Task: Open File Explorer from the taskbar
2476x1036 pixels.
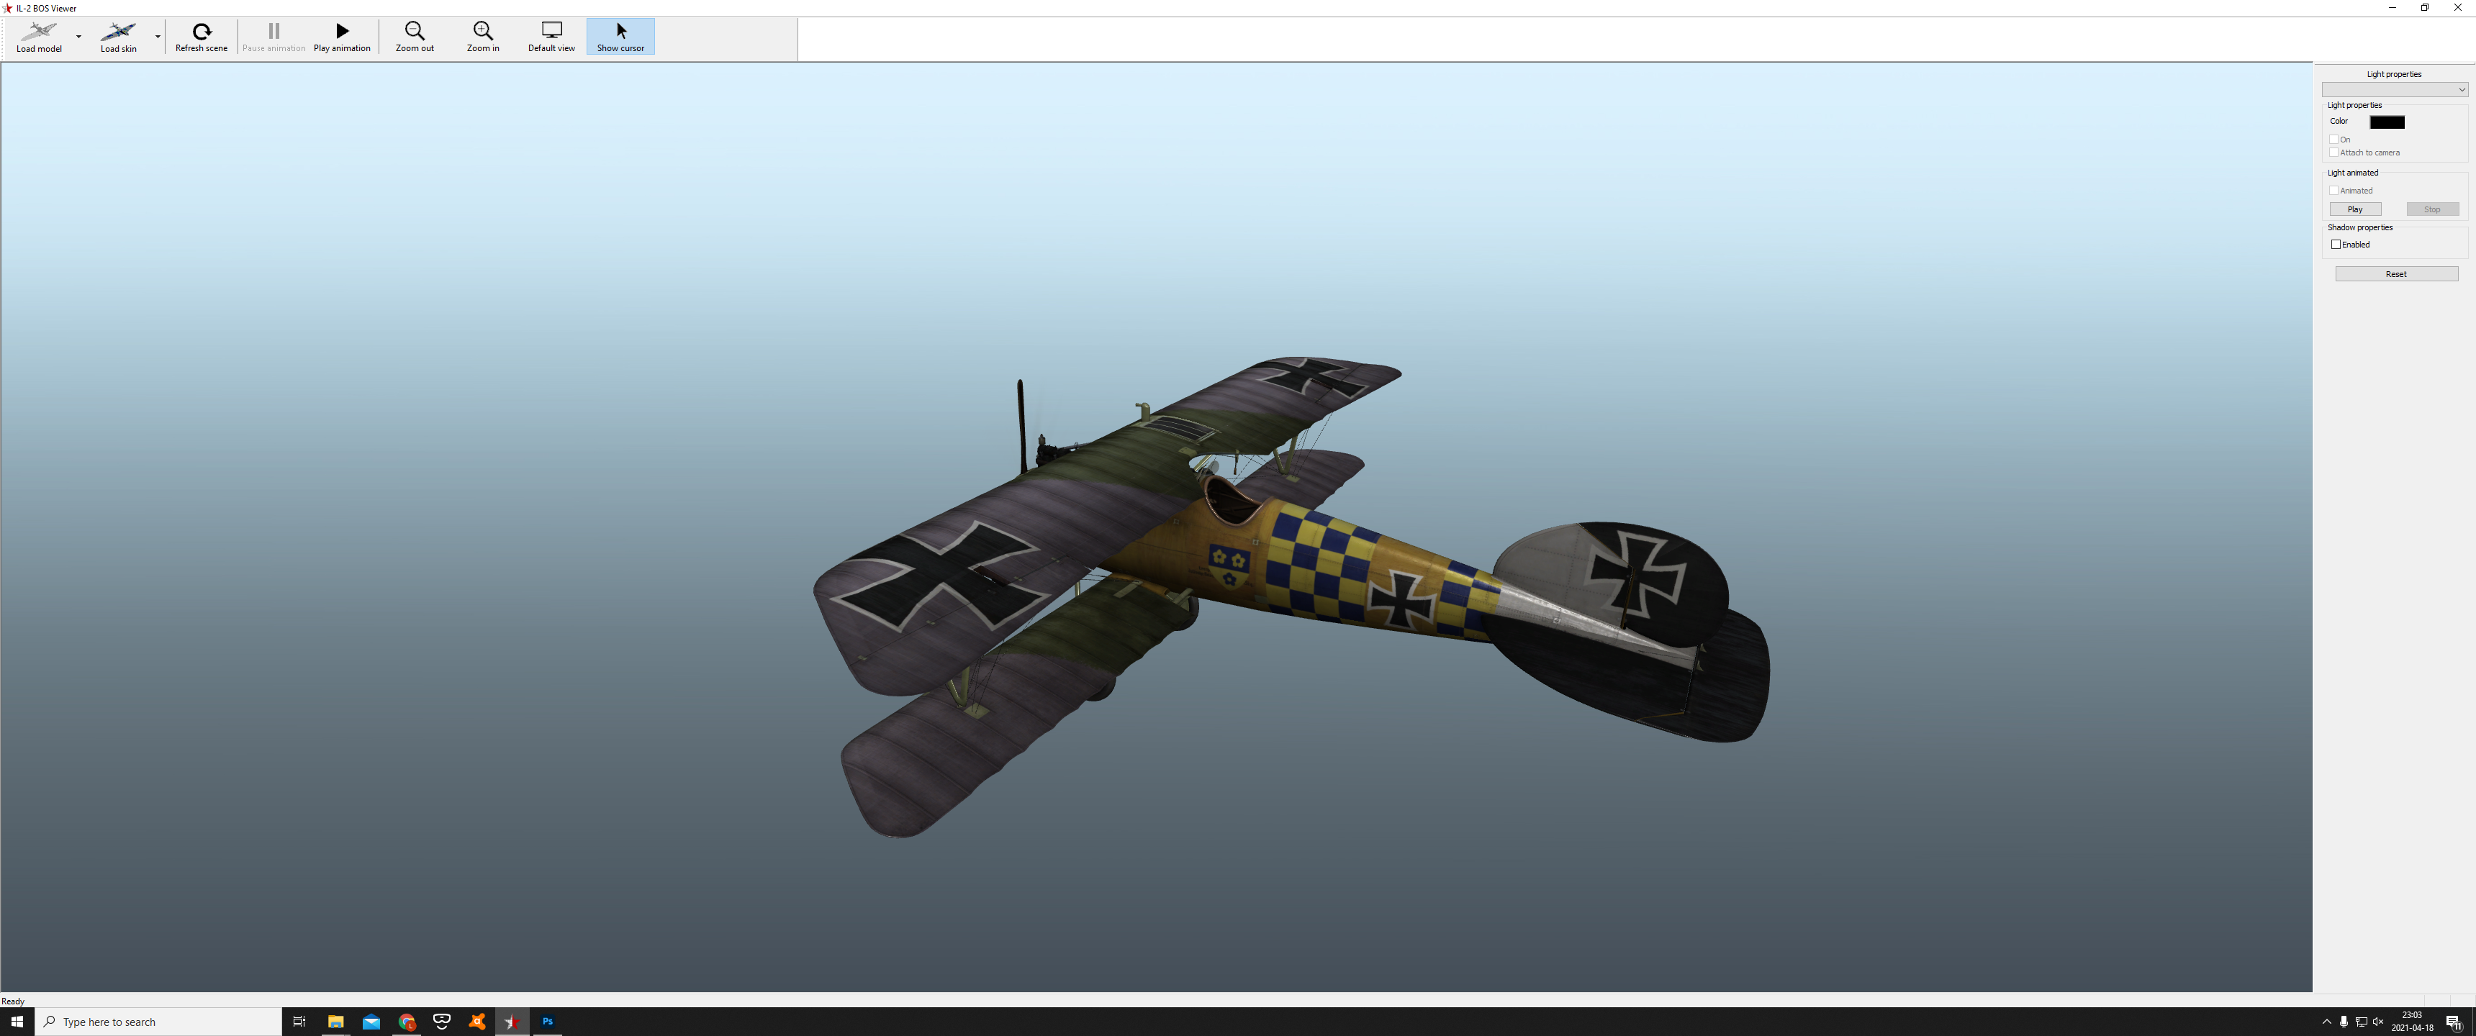Action: [335, 1022]
